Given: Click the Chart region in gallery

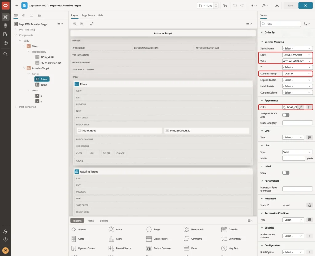Looking at the screenshot, I should coord(115,239).
